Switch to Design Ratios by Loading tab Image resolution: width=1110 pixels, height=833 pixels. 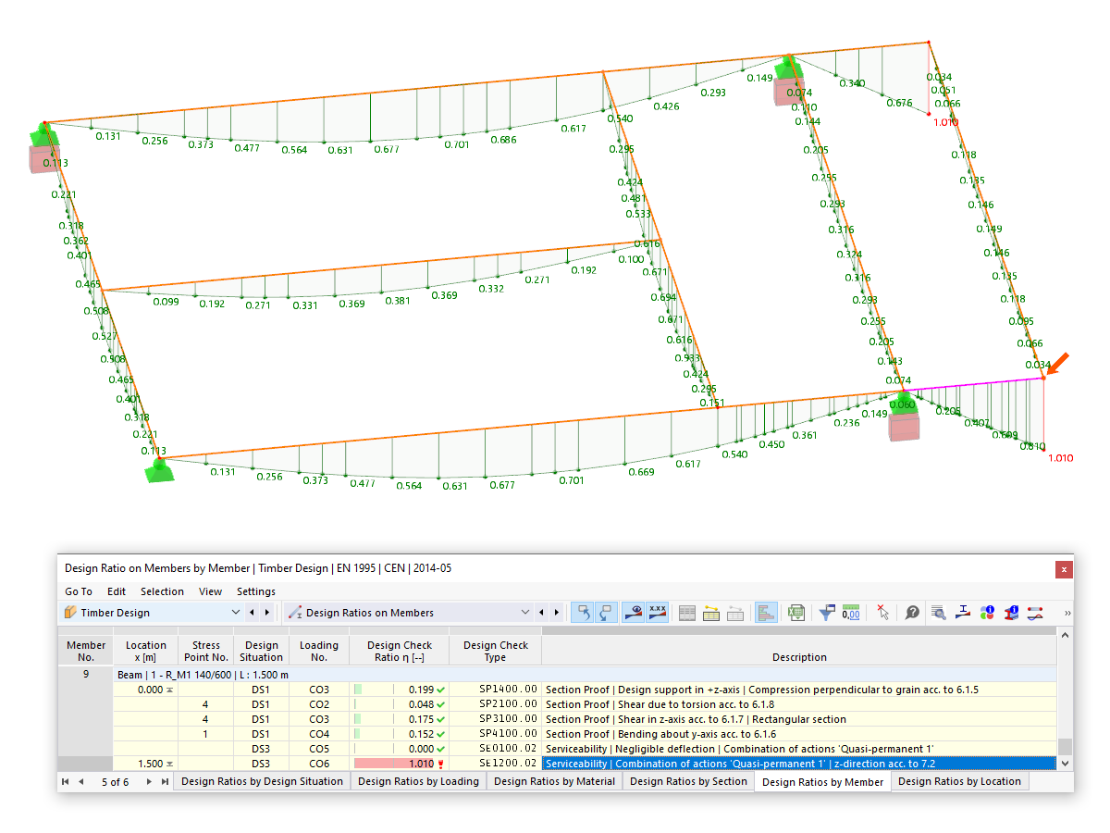pyautogui.click(x=418, y=780)
